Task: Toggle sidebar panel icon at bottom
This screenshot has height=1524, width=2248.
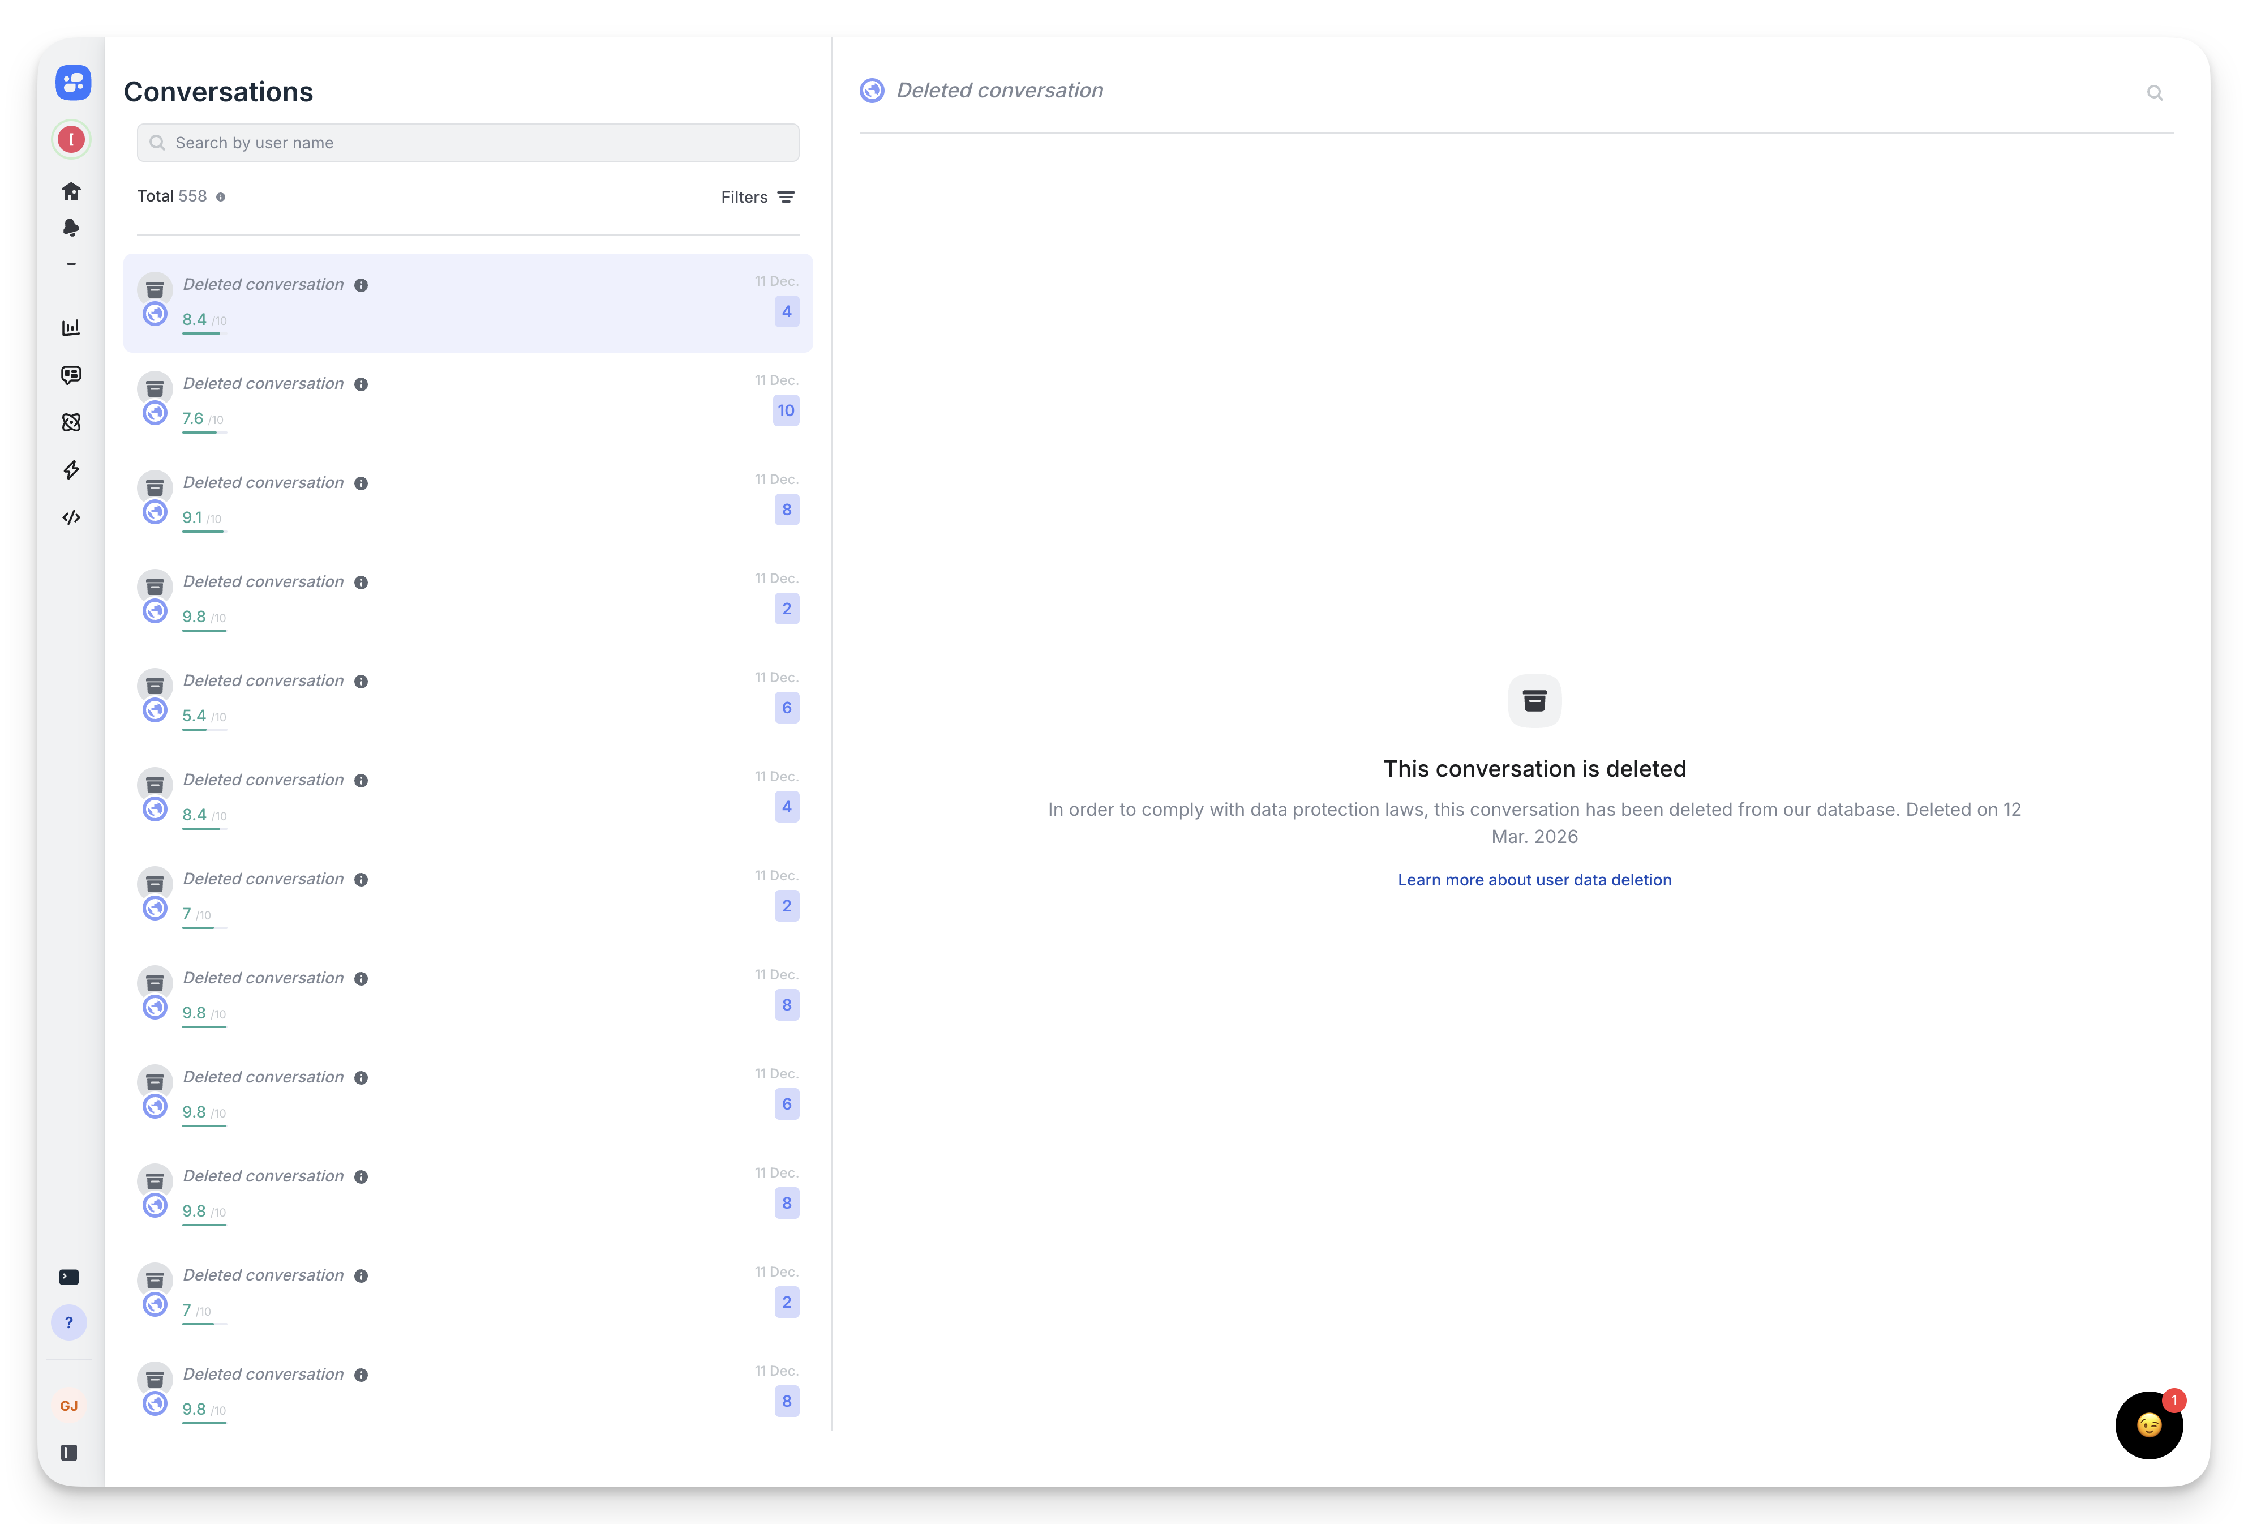Action: coord(68,1453)
